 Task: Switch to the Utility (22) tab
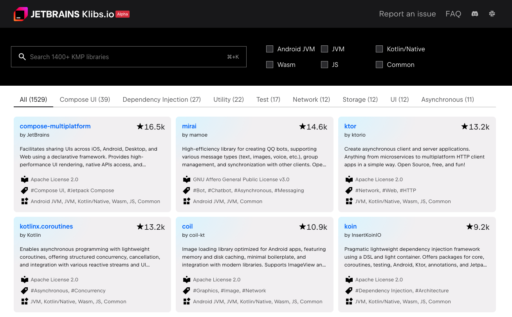click(x=229, y=99)
